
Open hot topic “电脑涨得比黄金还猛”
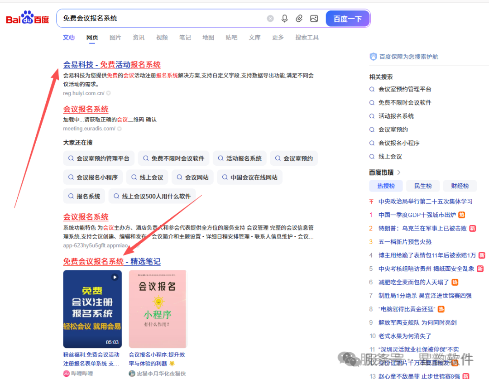[407, 309]
